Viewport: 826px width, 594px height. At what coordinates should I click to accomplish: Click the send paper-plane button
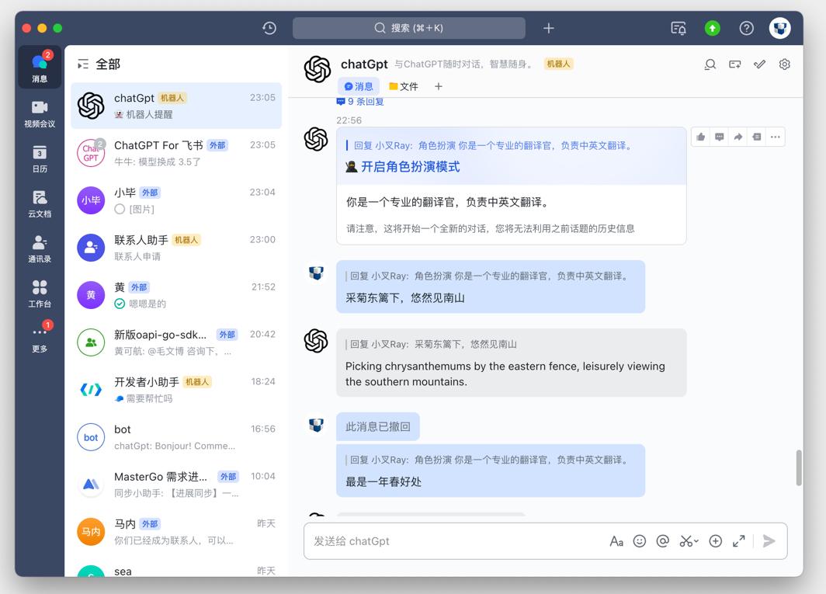(x=769, y=541)
